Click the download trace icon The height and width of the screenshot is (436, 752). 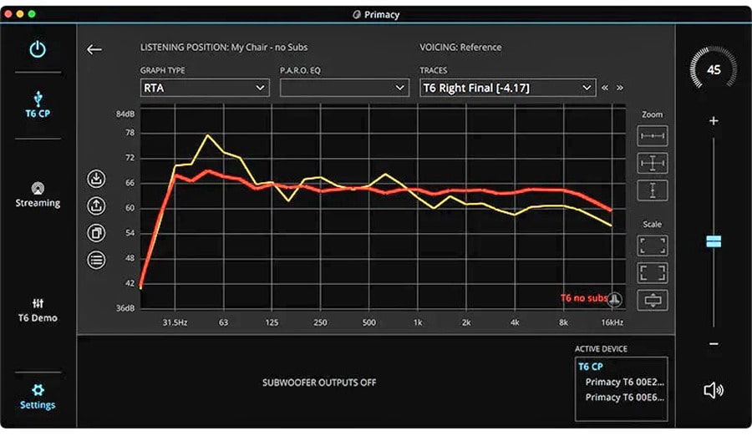[x=96, y=179]
